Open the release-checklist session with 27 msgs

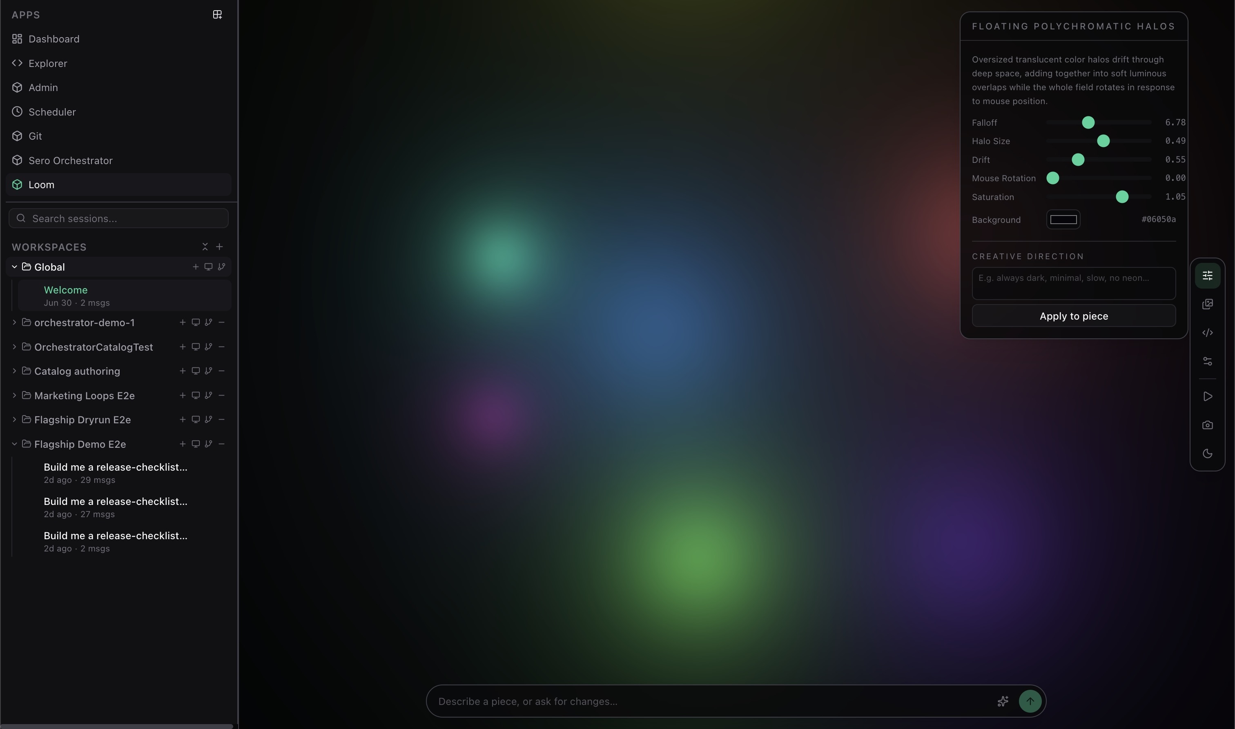[x=124, y=507]
